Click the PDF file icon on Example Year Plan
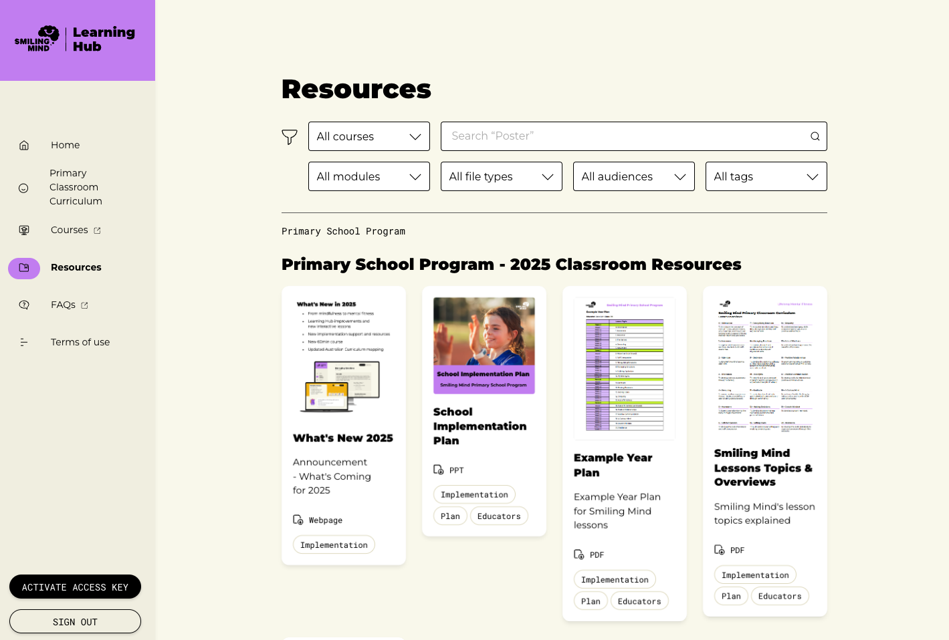 click(x=579, y=554)
